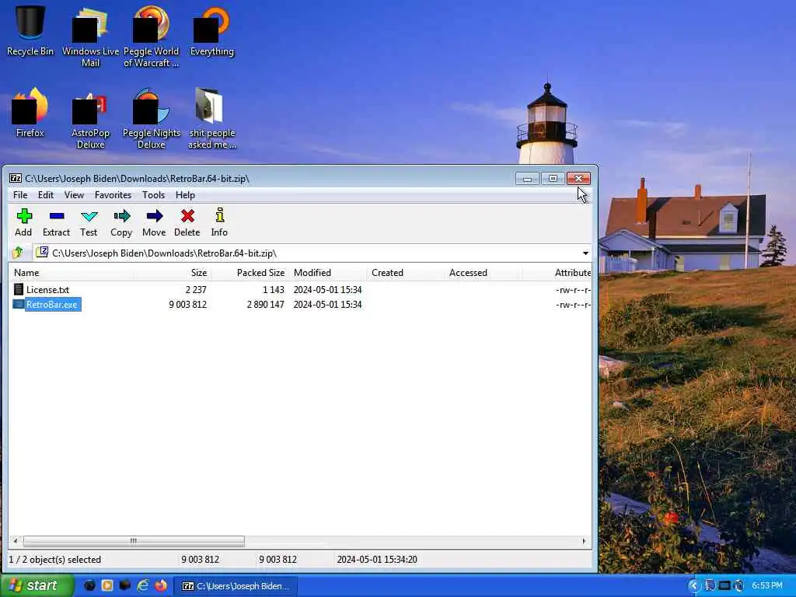Select the License.txt file name

pyautogui.click(x=47, y=289)
